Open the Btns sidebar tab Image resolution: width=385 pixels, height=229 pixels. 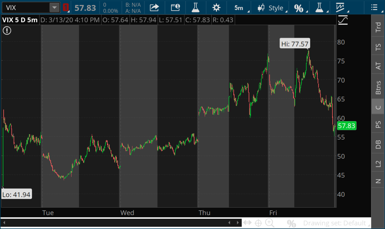[378, 87]
